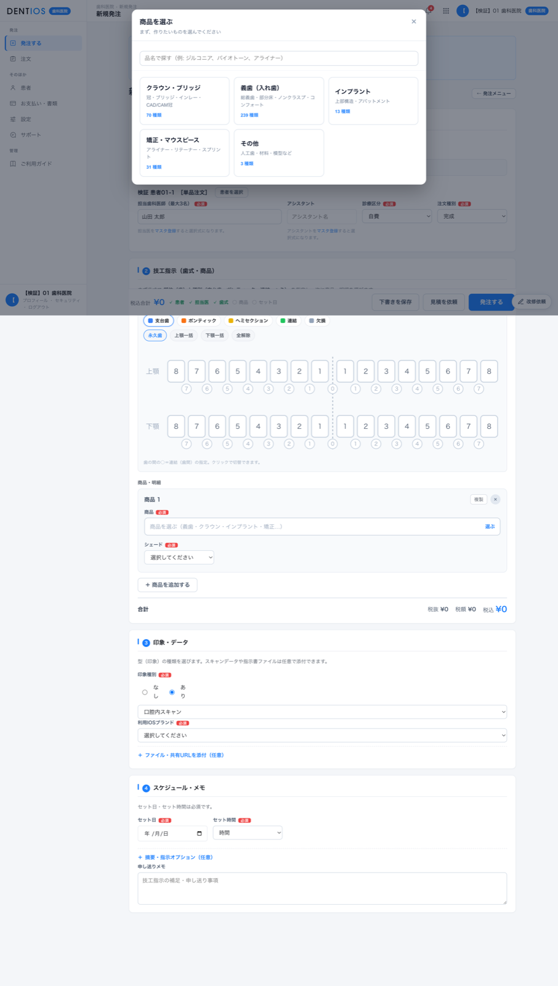
Task: Remove 商品 1 with its round × icon
Action: 495,499
